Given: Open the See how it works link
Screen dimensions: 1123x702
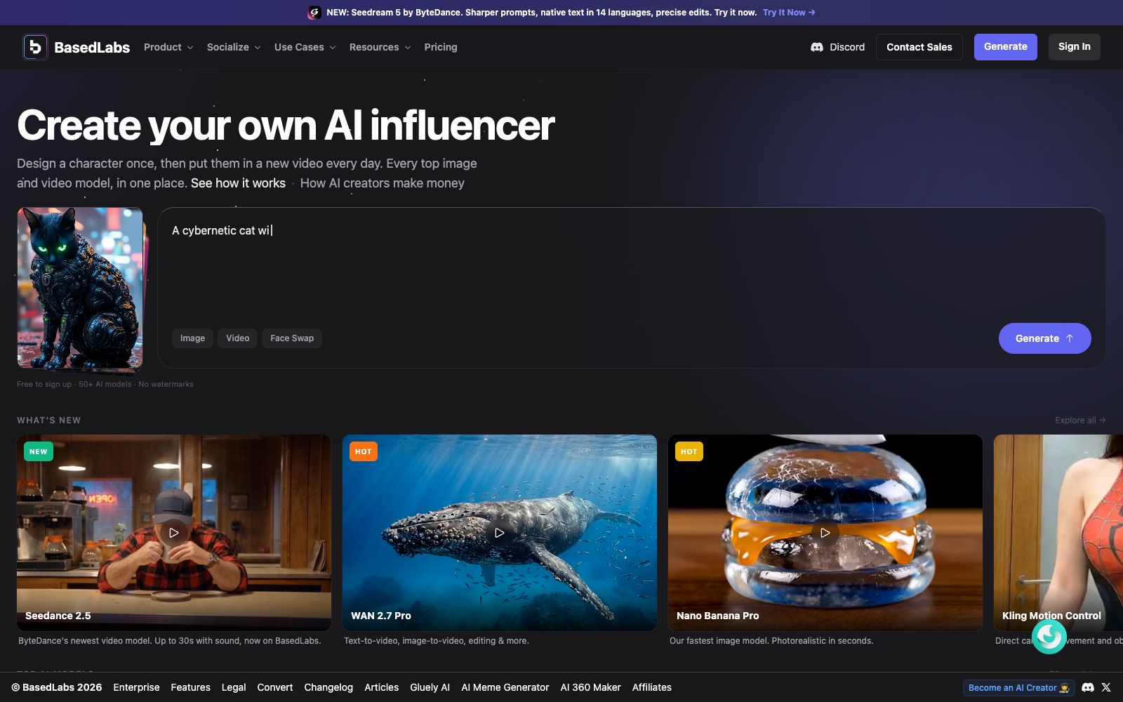Looking at the screenshot, I should pos(238,183).
